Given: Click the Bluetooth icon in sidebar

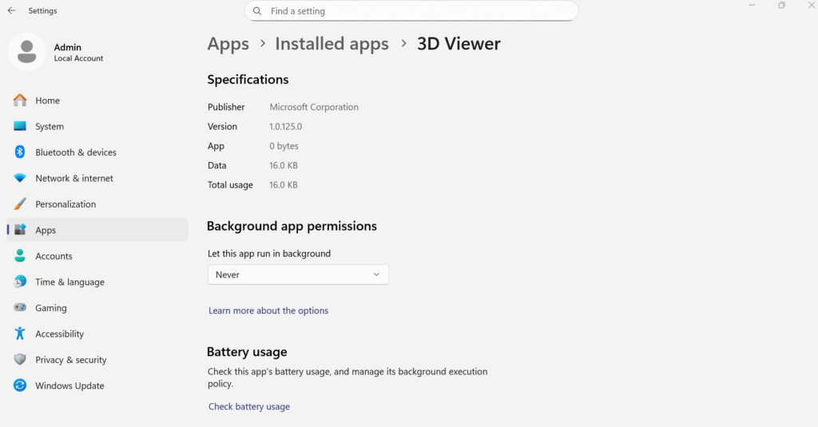Looking at the screenshot, I should tap(20, 152).
